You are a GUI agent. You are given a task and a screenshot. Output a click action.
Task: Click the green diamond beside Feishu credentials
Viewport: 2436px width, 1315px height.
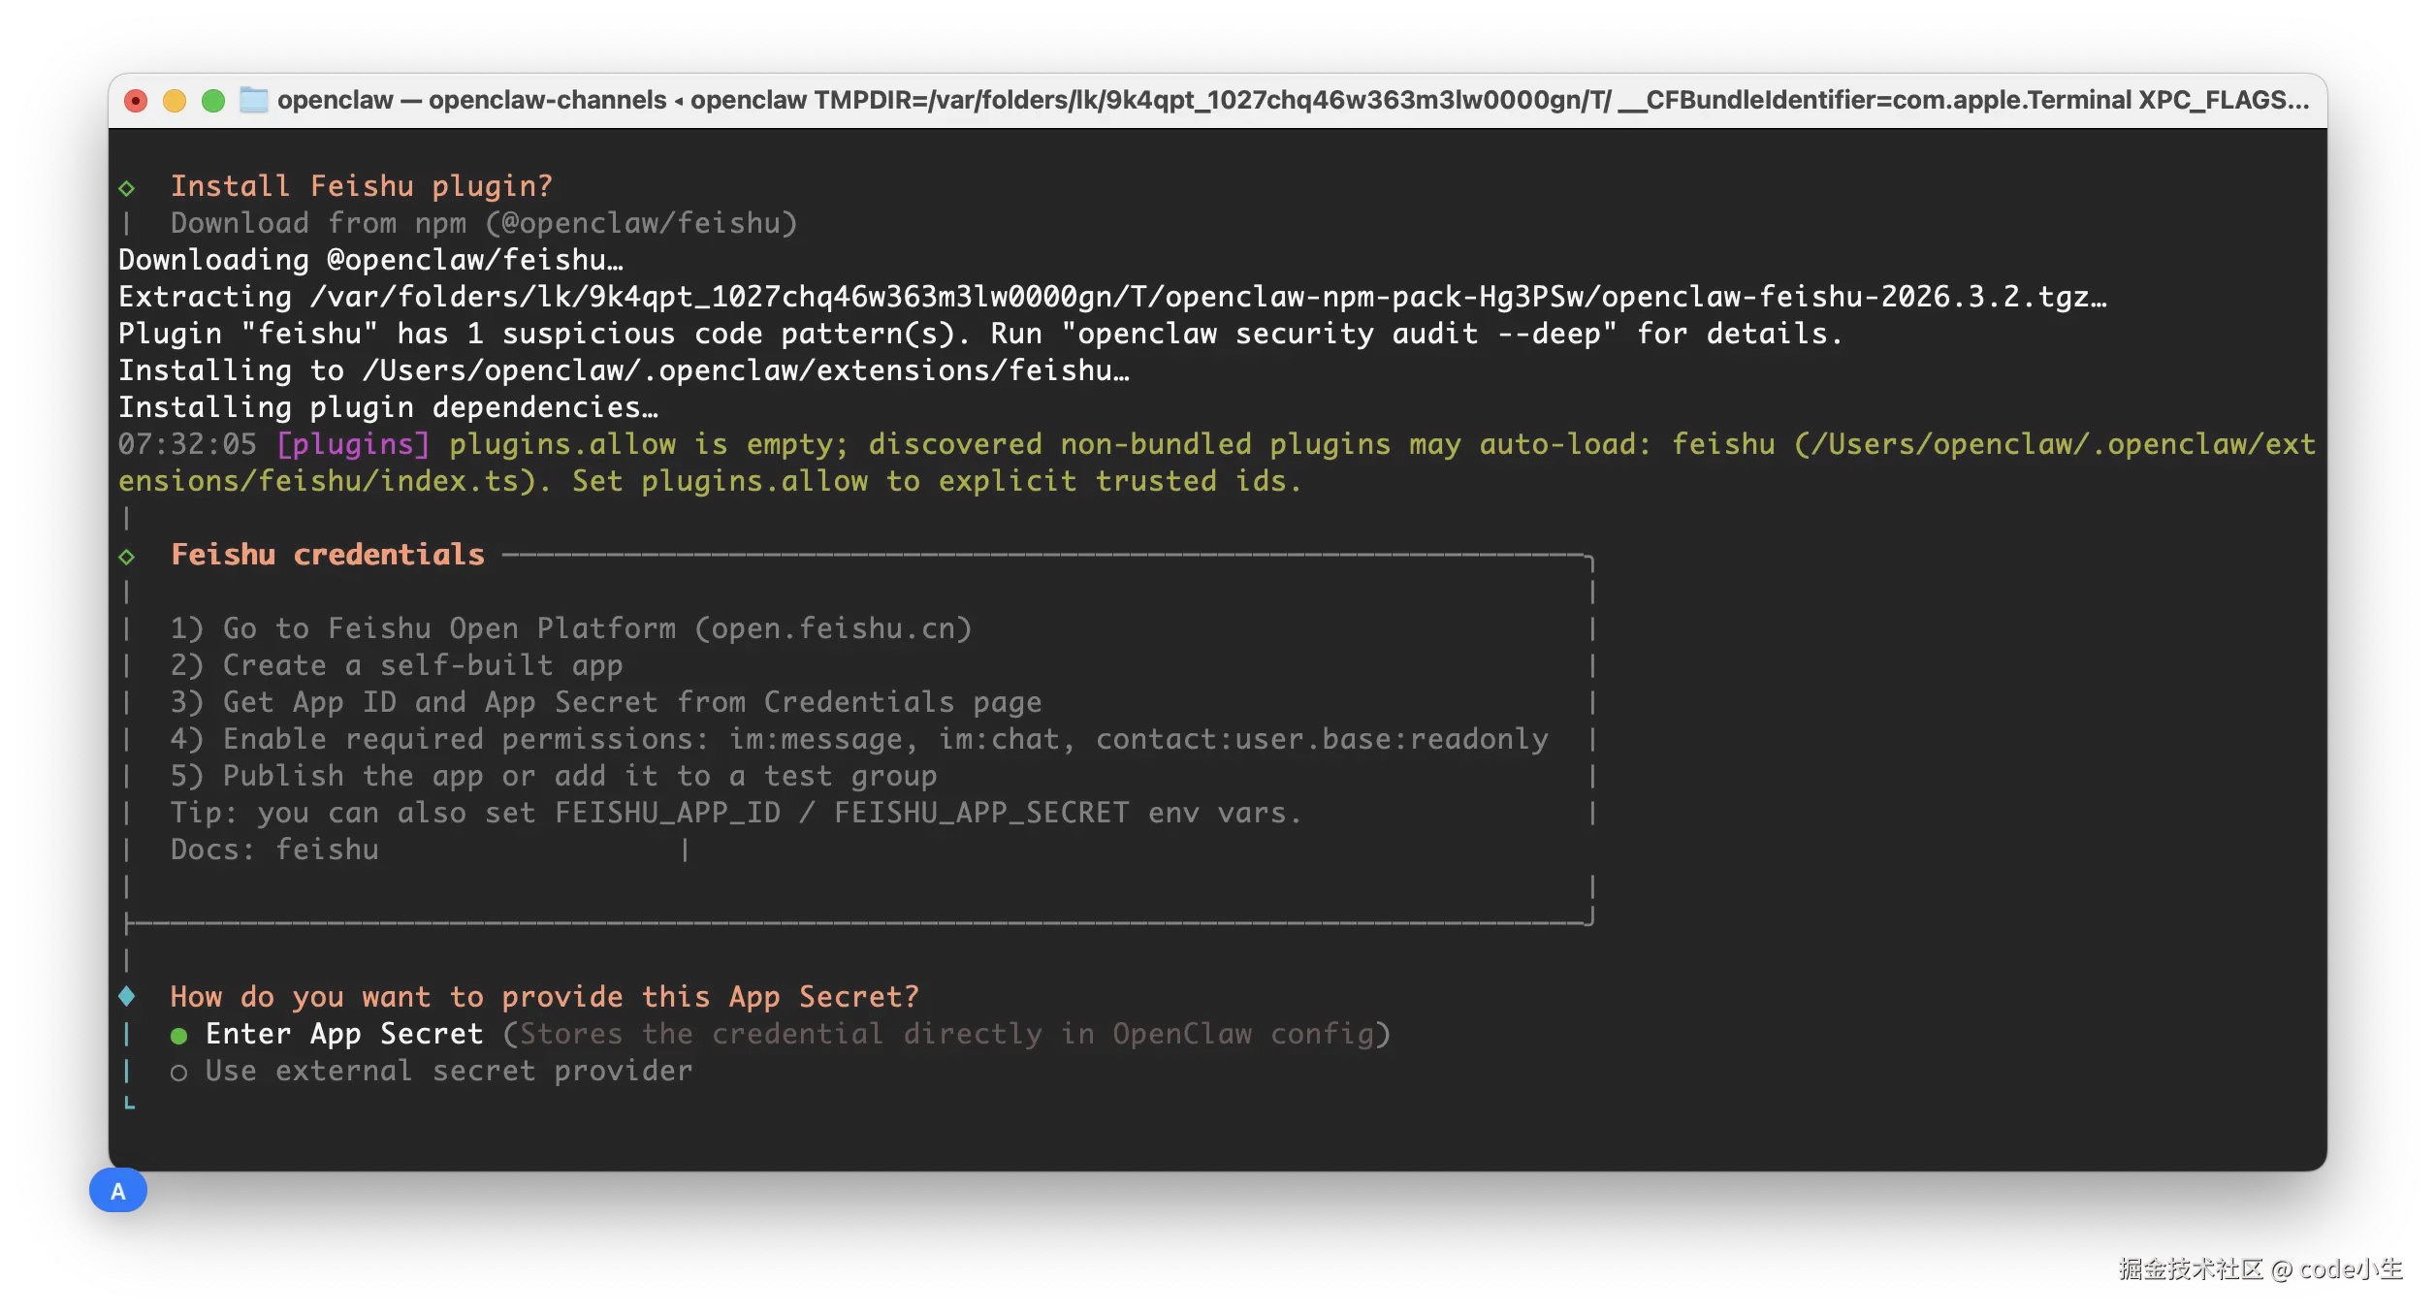coord(127,556)
